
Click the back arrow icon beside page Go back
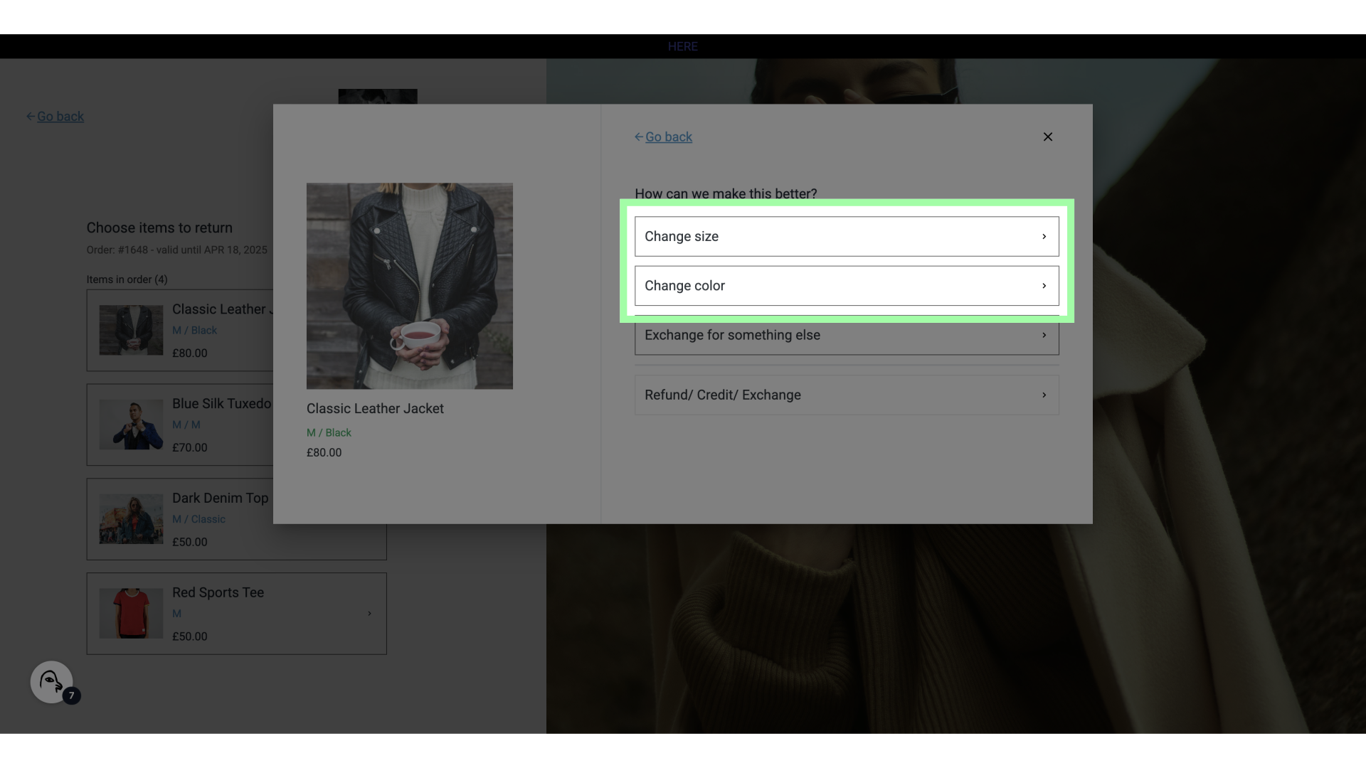[31, 116]
